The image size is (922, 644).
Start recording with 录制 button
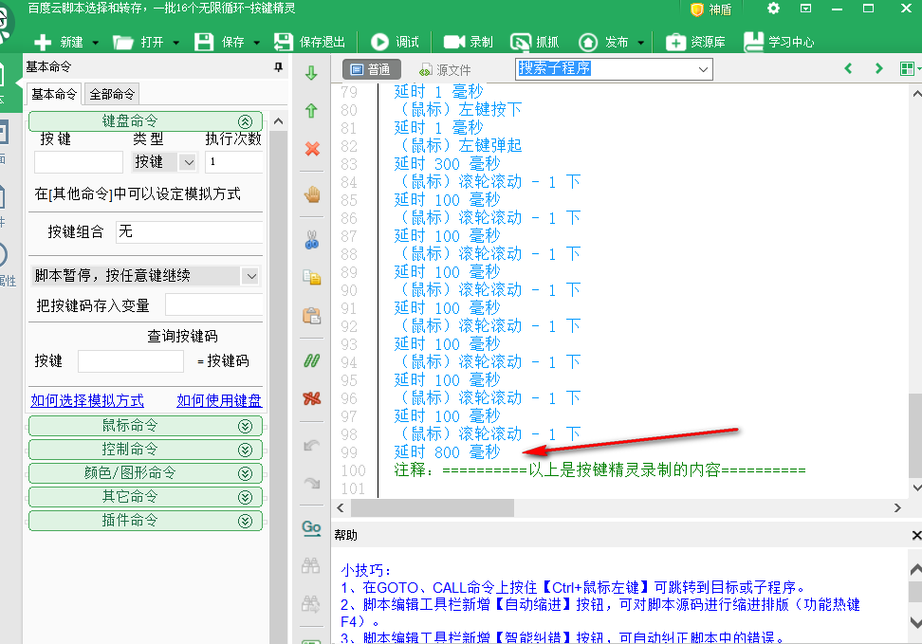[468, 42]
